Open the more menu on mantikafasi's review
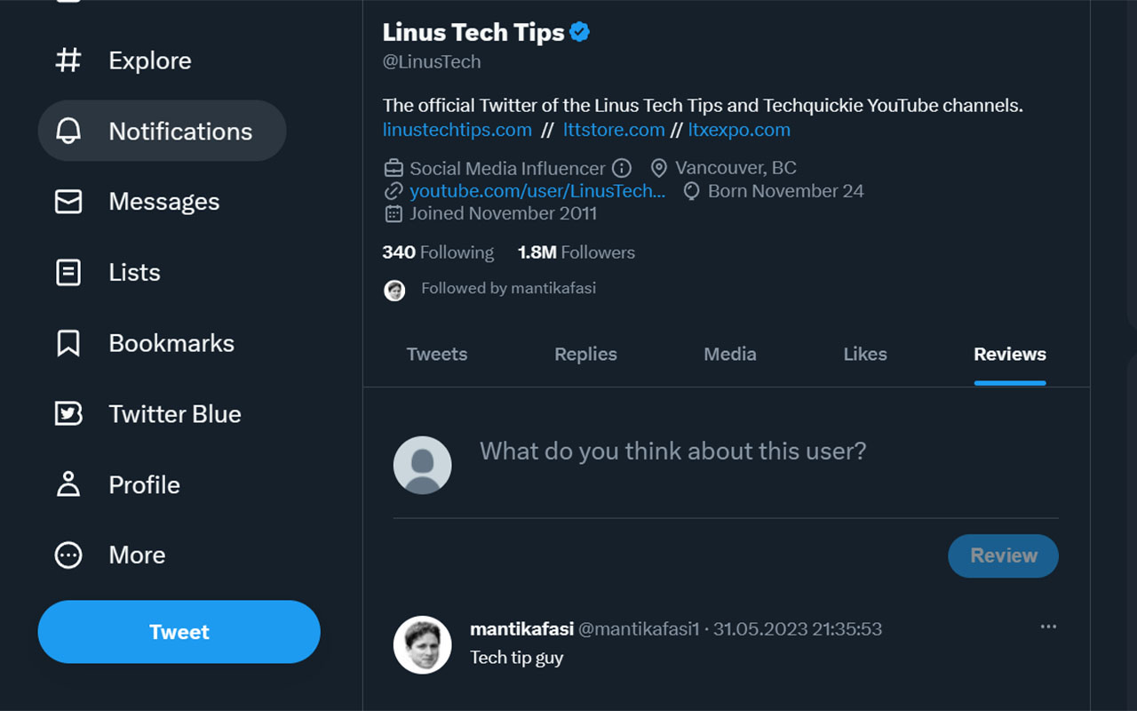 1046,626
